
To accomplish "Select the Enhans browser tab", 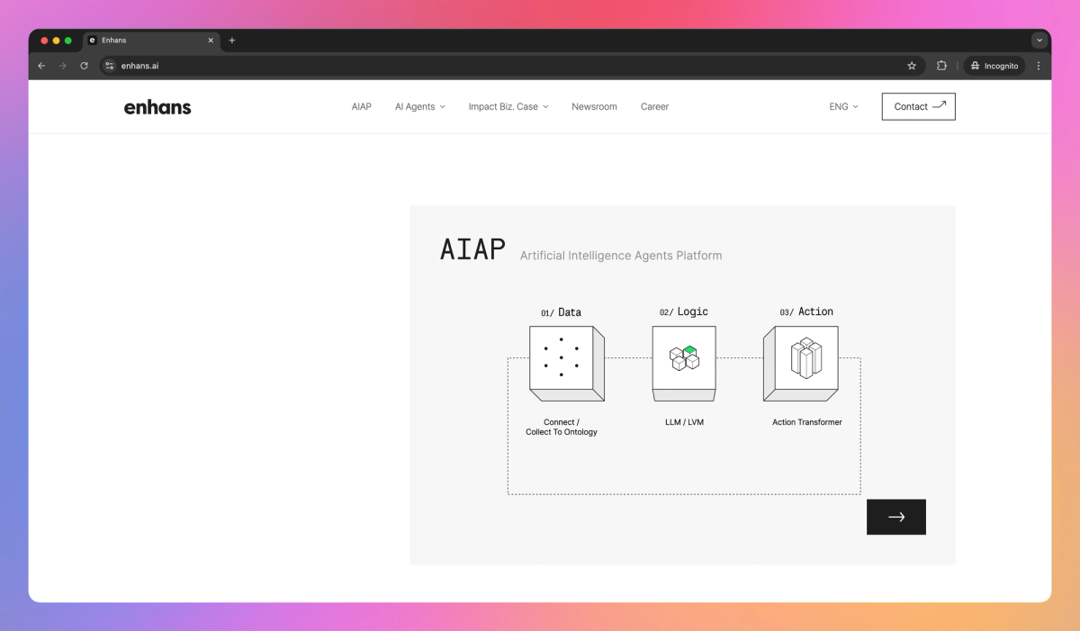I will click(x=151, y=41).
